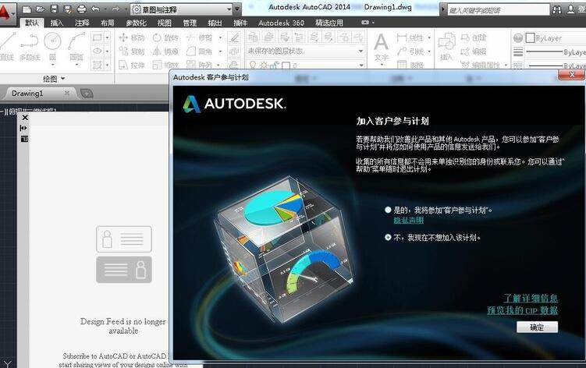Viewport: 586px width, 368px height.
Task: Open the 预览我的 CIP 数据 link
Action: coord(522,310)
